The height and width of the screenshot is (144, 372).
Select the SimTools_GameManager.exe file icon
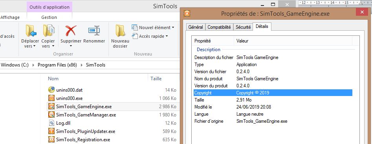point(51,114)
